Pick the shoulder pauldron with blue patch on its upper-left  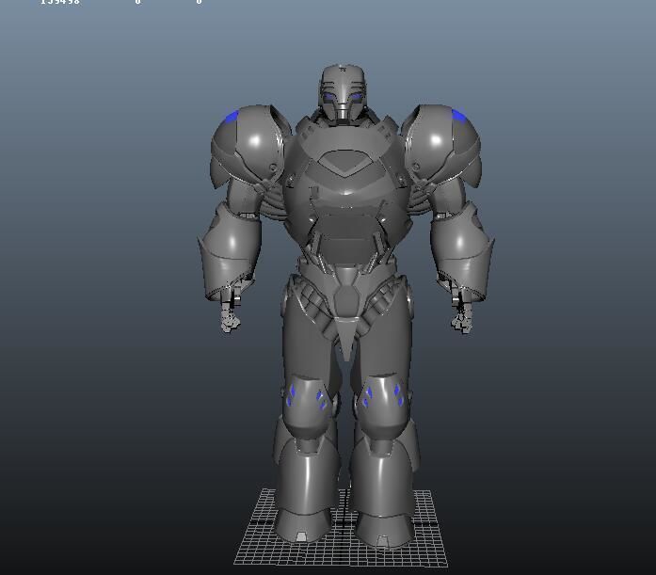[x=250, y=147]
